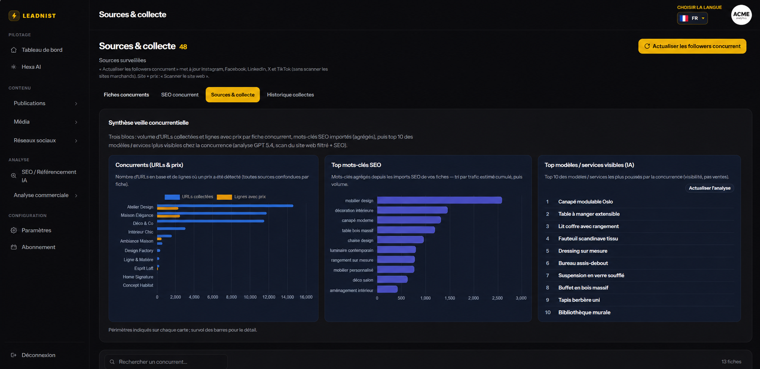The width and height of the screenshot is (760, 369).
Task: Click the Leadnist lightning bolt logo
Action: coord(14,16)
